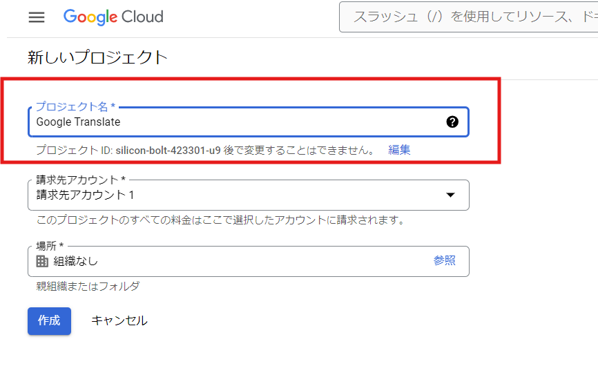Click into the Google Translate project name field
The height and width of the screenshot is (375, 598).
pyautogui.click(x=235, y=122)
